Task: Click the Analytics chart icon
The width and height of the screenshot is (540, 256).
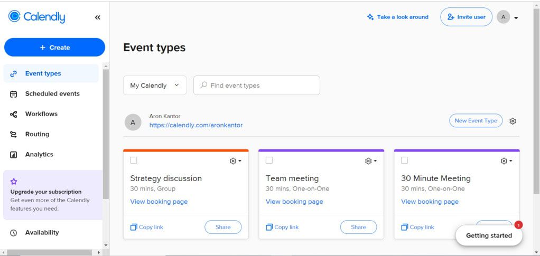Action: tap(13, 155)
